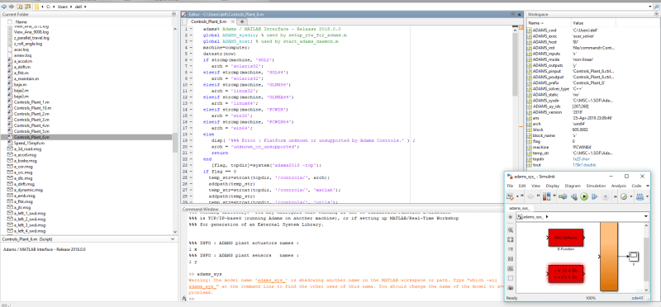
Task: Click the ode45 solver link in Simulink
Action: point(637,298)
